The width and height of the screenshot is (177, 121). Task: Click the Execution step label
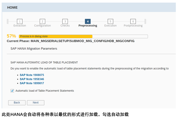pyautogui.click(x=110, y=26)
